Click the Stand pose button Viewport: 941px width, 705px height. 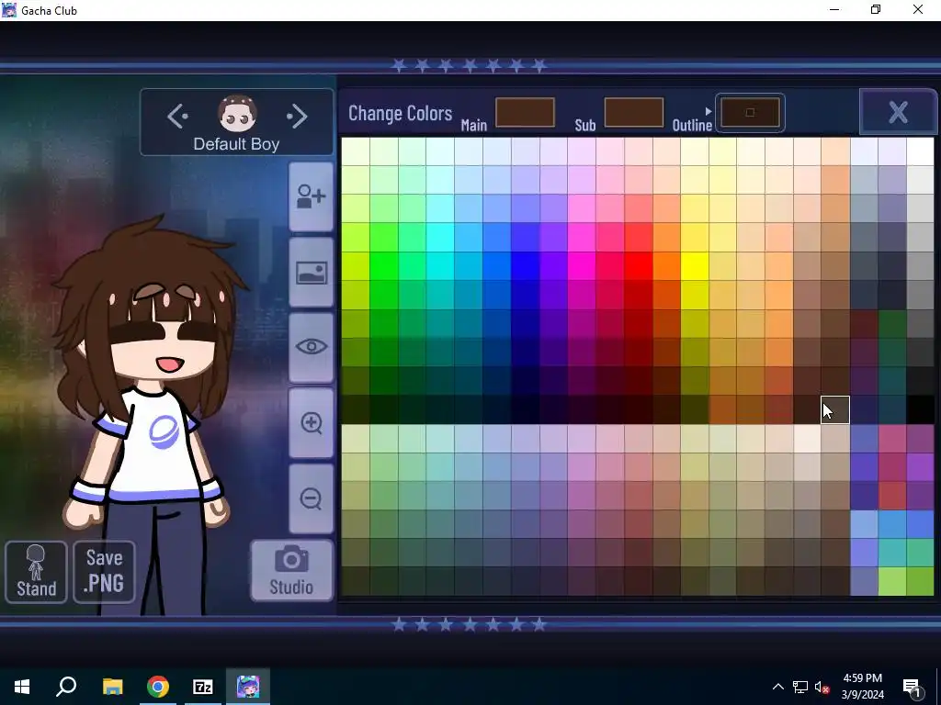click(x=36, y=571)
